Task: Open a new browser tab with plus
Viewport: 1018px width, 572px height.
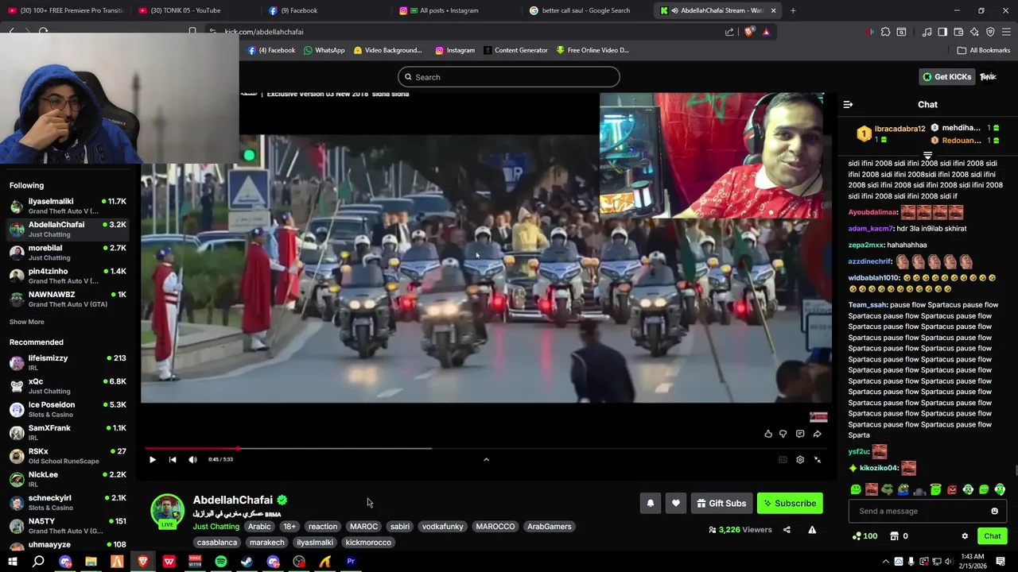Action: (x=793, y=10)
